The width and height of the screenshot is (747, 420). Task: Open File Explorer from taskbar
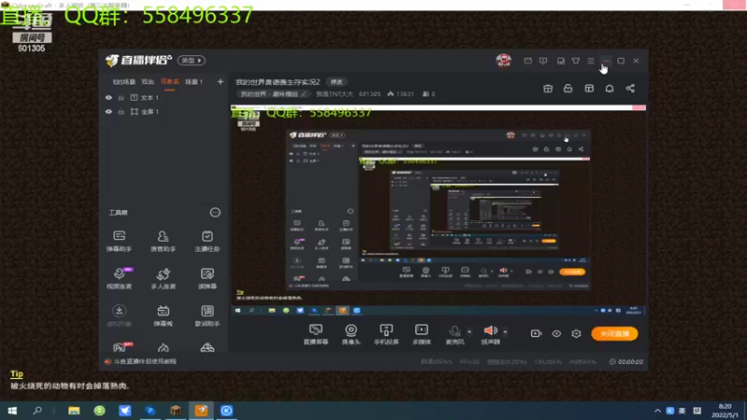[74, 411]
